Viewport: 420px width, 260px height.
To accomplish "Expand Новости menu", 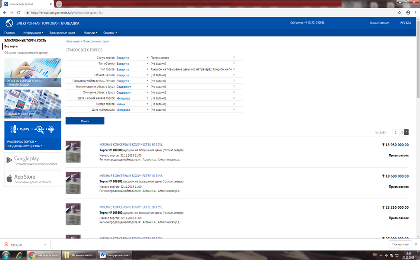I will click(x=90, y=33).
